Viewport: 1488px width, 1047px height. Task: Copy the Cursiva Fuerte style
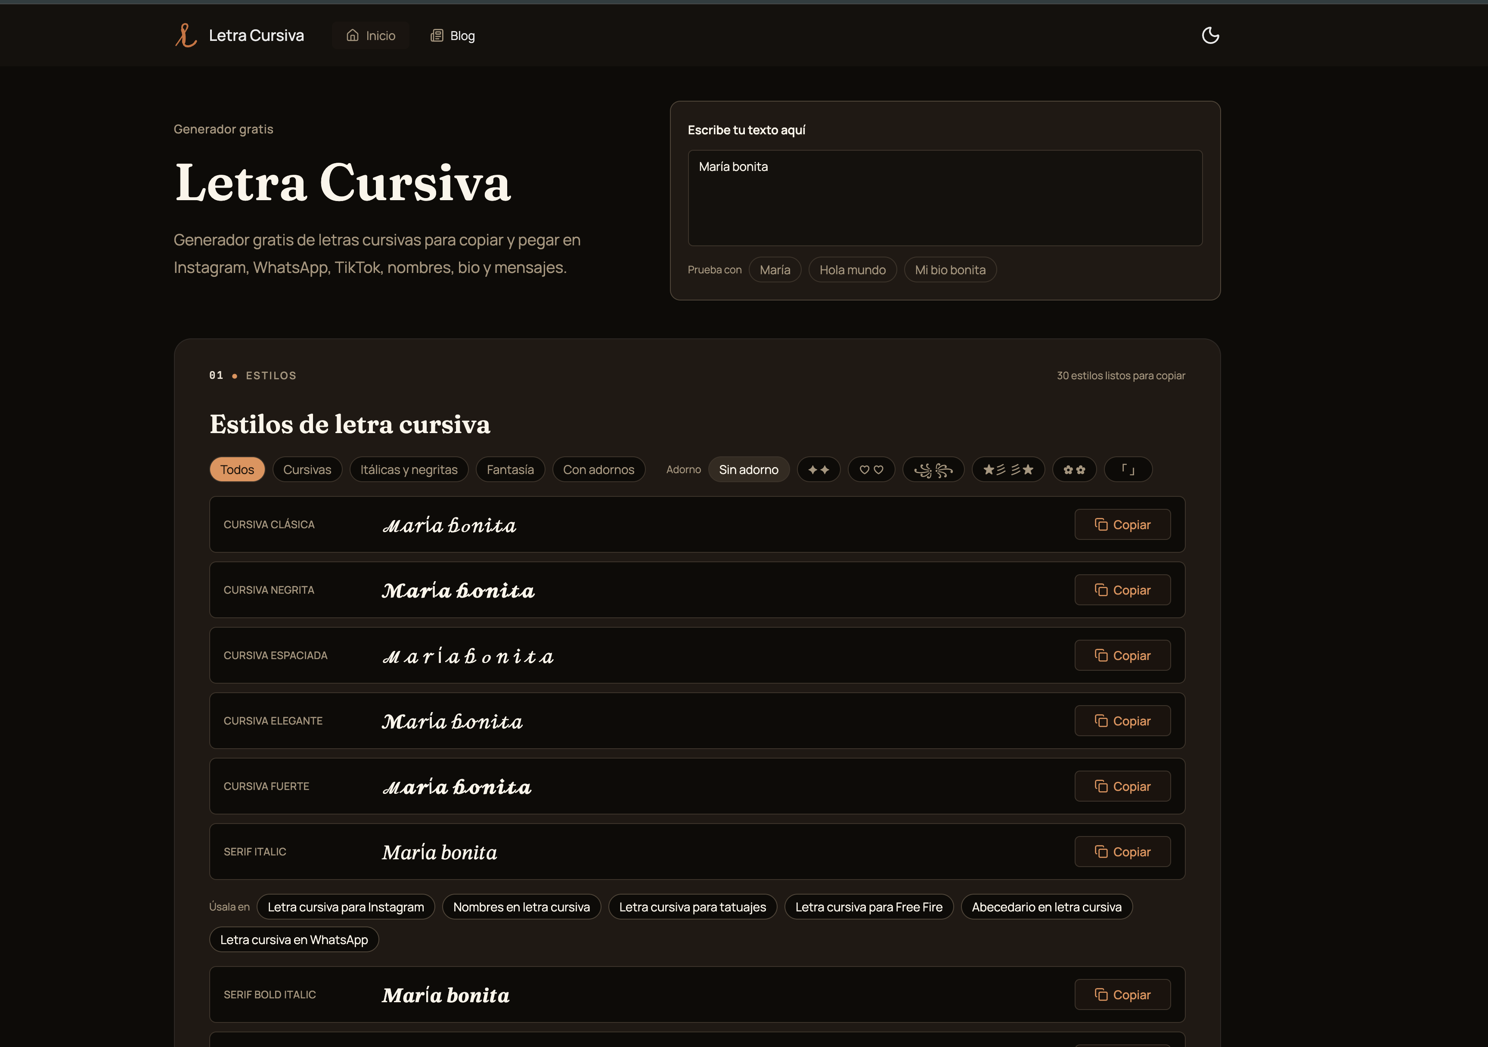(1122, 787)
